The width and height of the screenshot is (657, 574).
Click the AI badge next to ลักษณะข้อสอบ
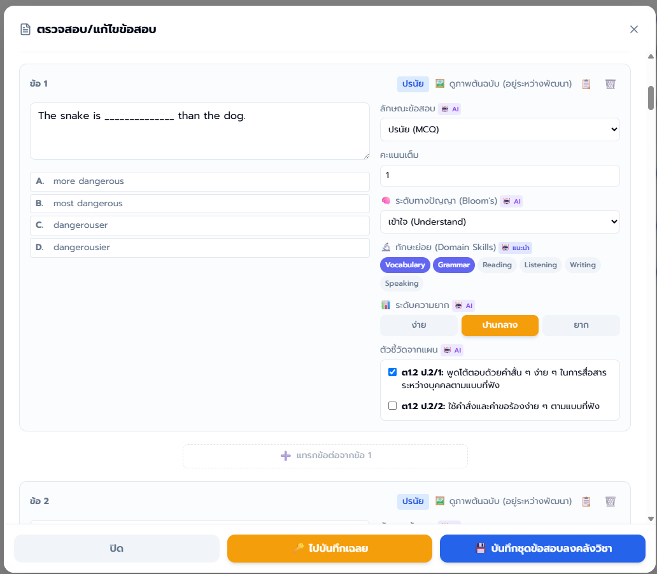(449, 109)
